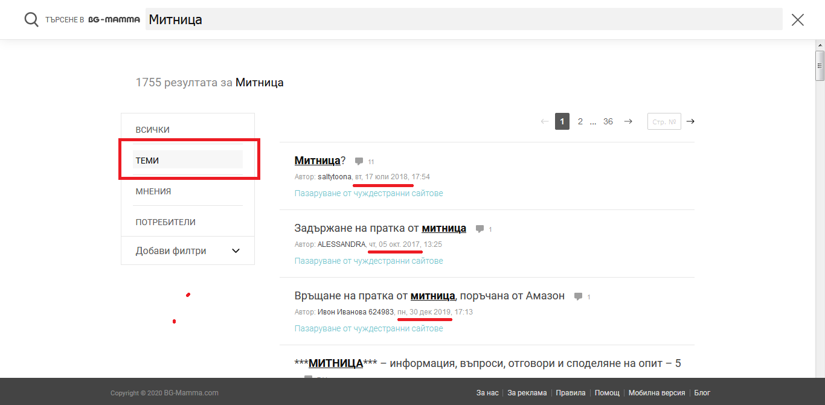Click comment icon on 'Задържане на пратка' result
Image resolution: width=825 pixels, height=405 pixels.
click(480, 229)
